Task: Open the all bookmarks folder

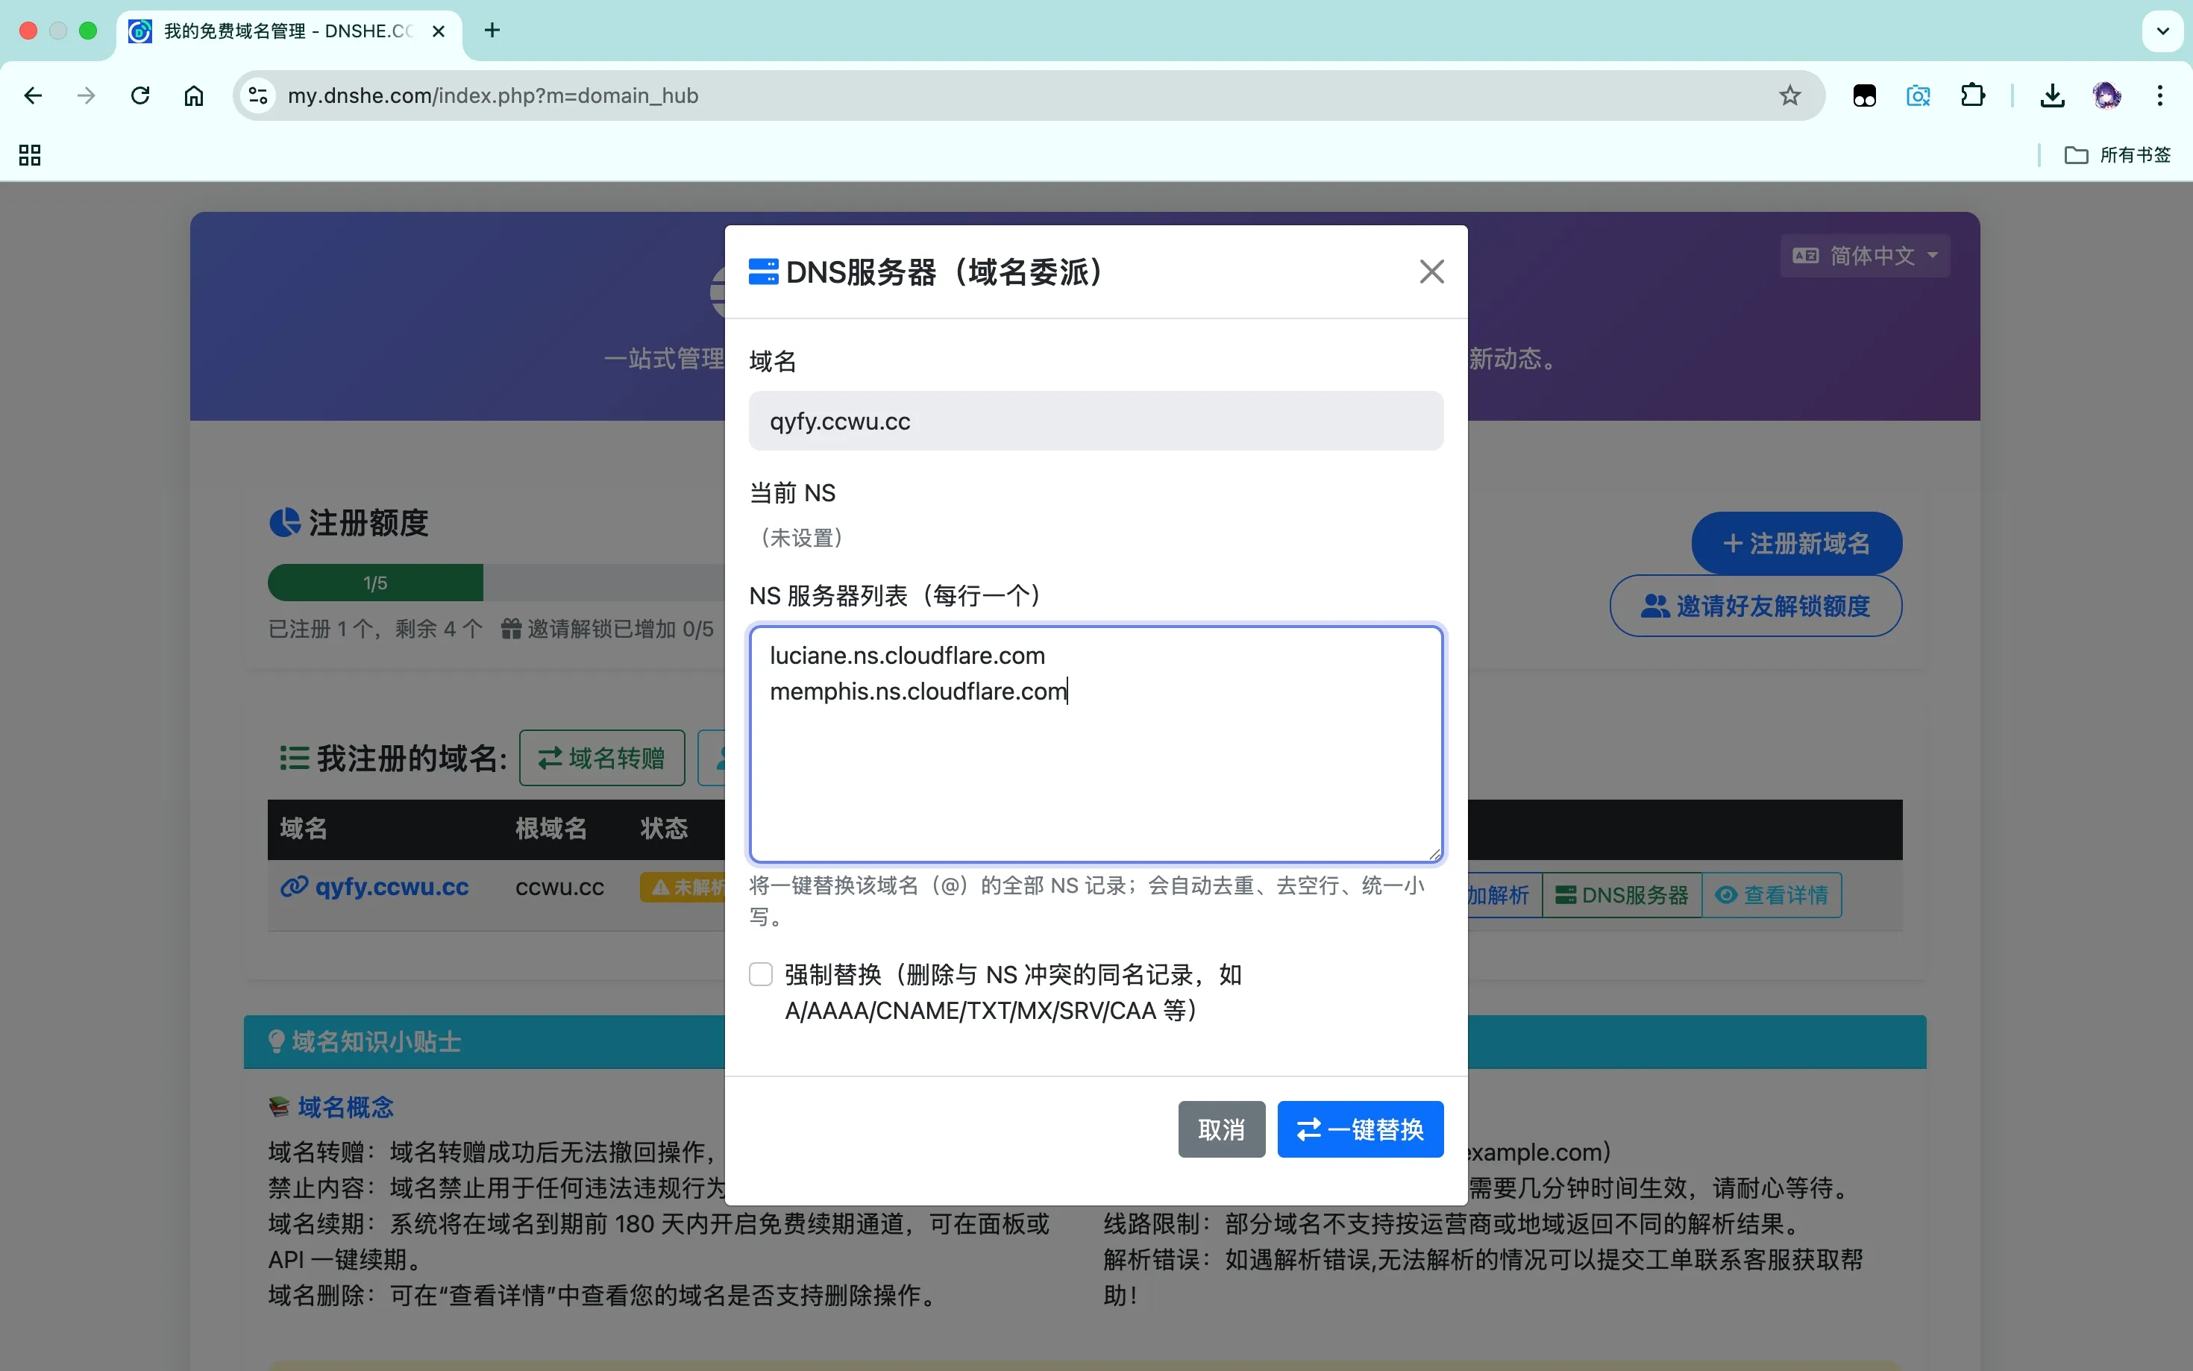Action: (x=2117, y=155)
